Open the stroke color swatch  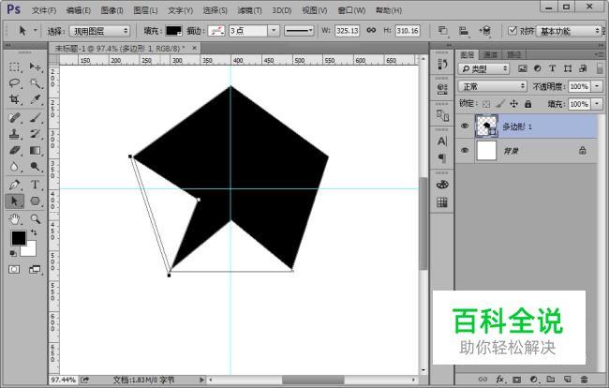click(216, 31)
